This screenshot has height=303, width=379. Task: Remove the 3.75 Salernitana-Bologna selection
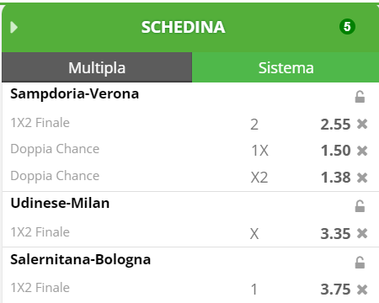pyautogui.click(x=362, y=290)
